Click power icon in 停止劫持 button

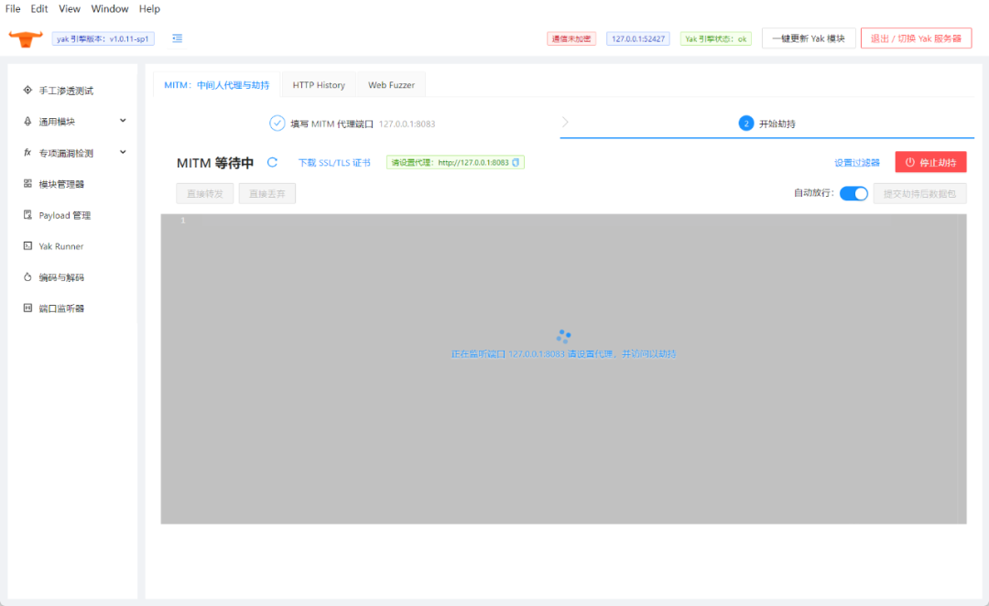(910, 162)
